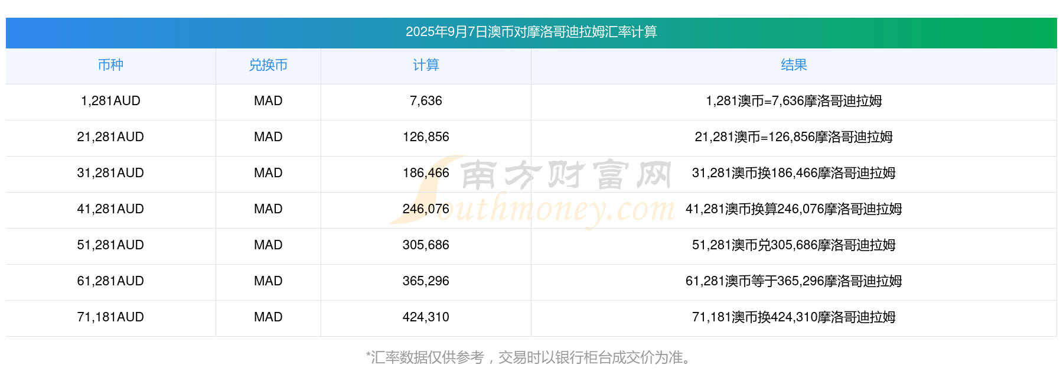Screen dimensions: 1063x384
Task: Click MAD in the 1,281AUD row
Action: click(x=268, y=101)
